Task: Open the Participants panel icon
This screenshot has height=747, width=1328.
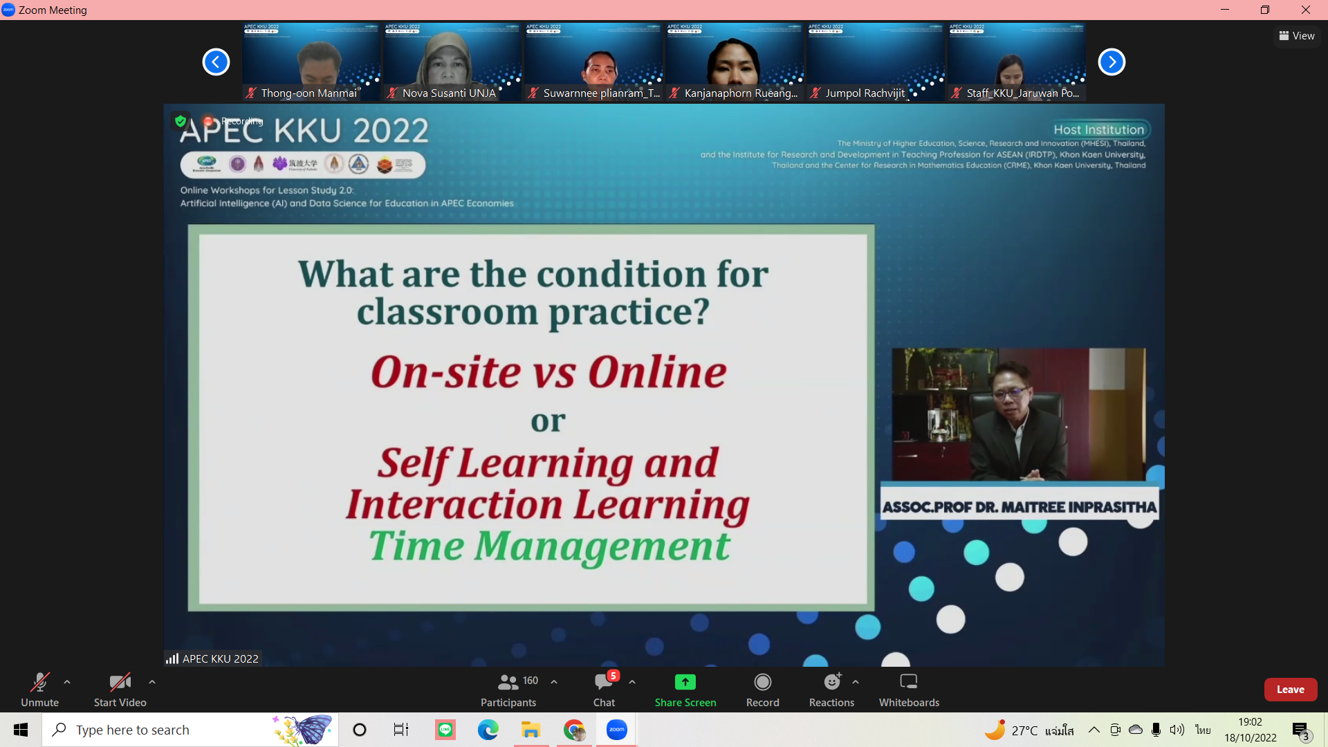Action: (508, 683)
